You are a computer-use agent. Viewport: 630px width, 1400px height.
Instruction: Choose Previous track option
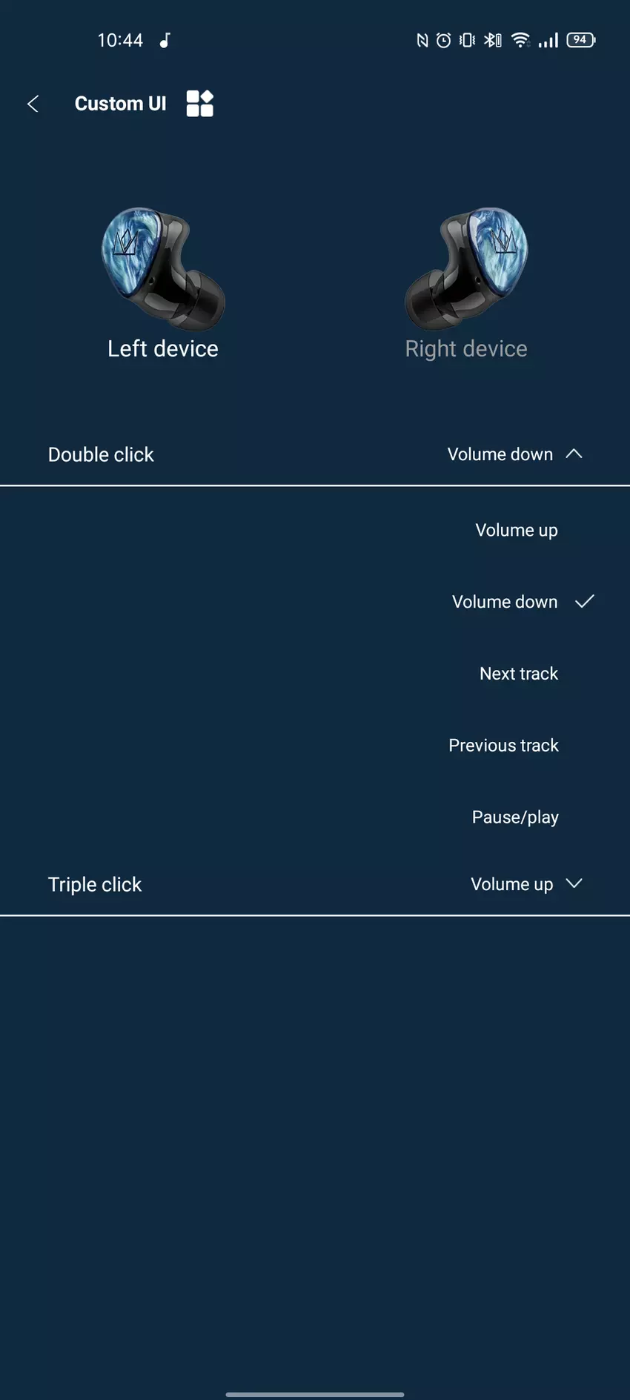[x=504, y=746]
